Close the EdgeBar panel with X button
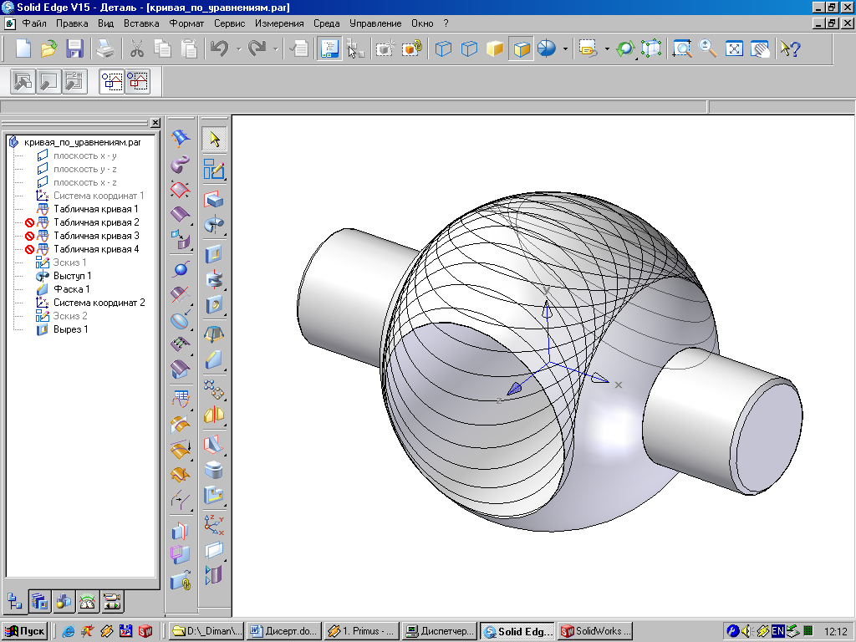The image size is (856, 642). [x=155, y=123]
